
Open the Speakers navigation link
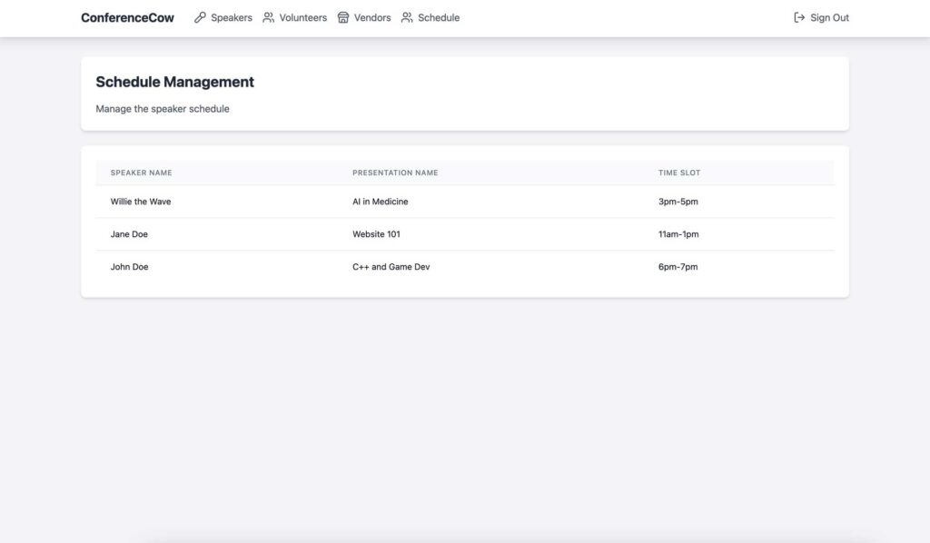tap(232, 17)
